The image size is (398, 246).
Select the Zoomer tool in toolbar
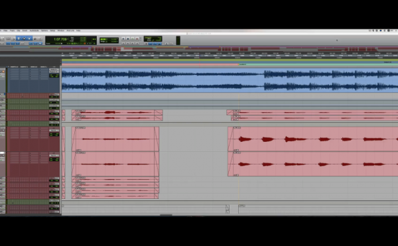[13, 38]
